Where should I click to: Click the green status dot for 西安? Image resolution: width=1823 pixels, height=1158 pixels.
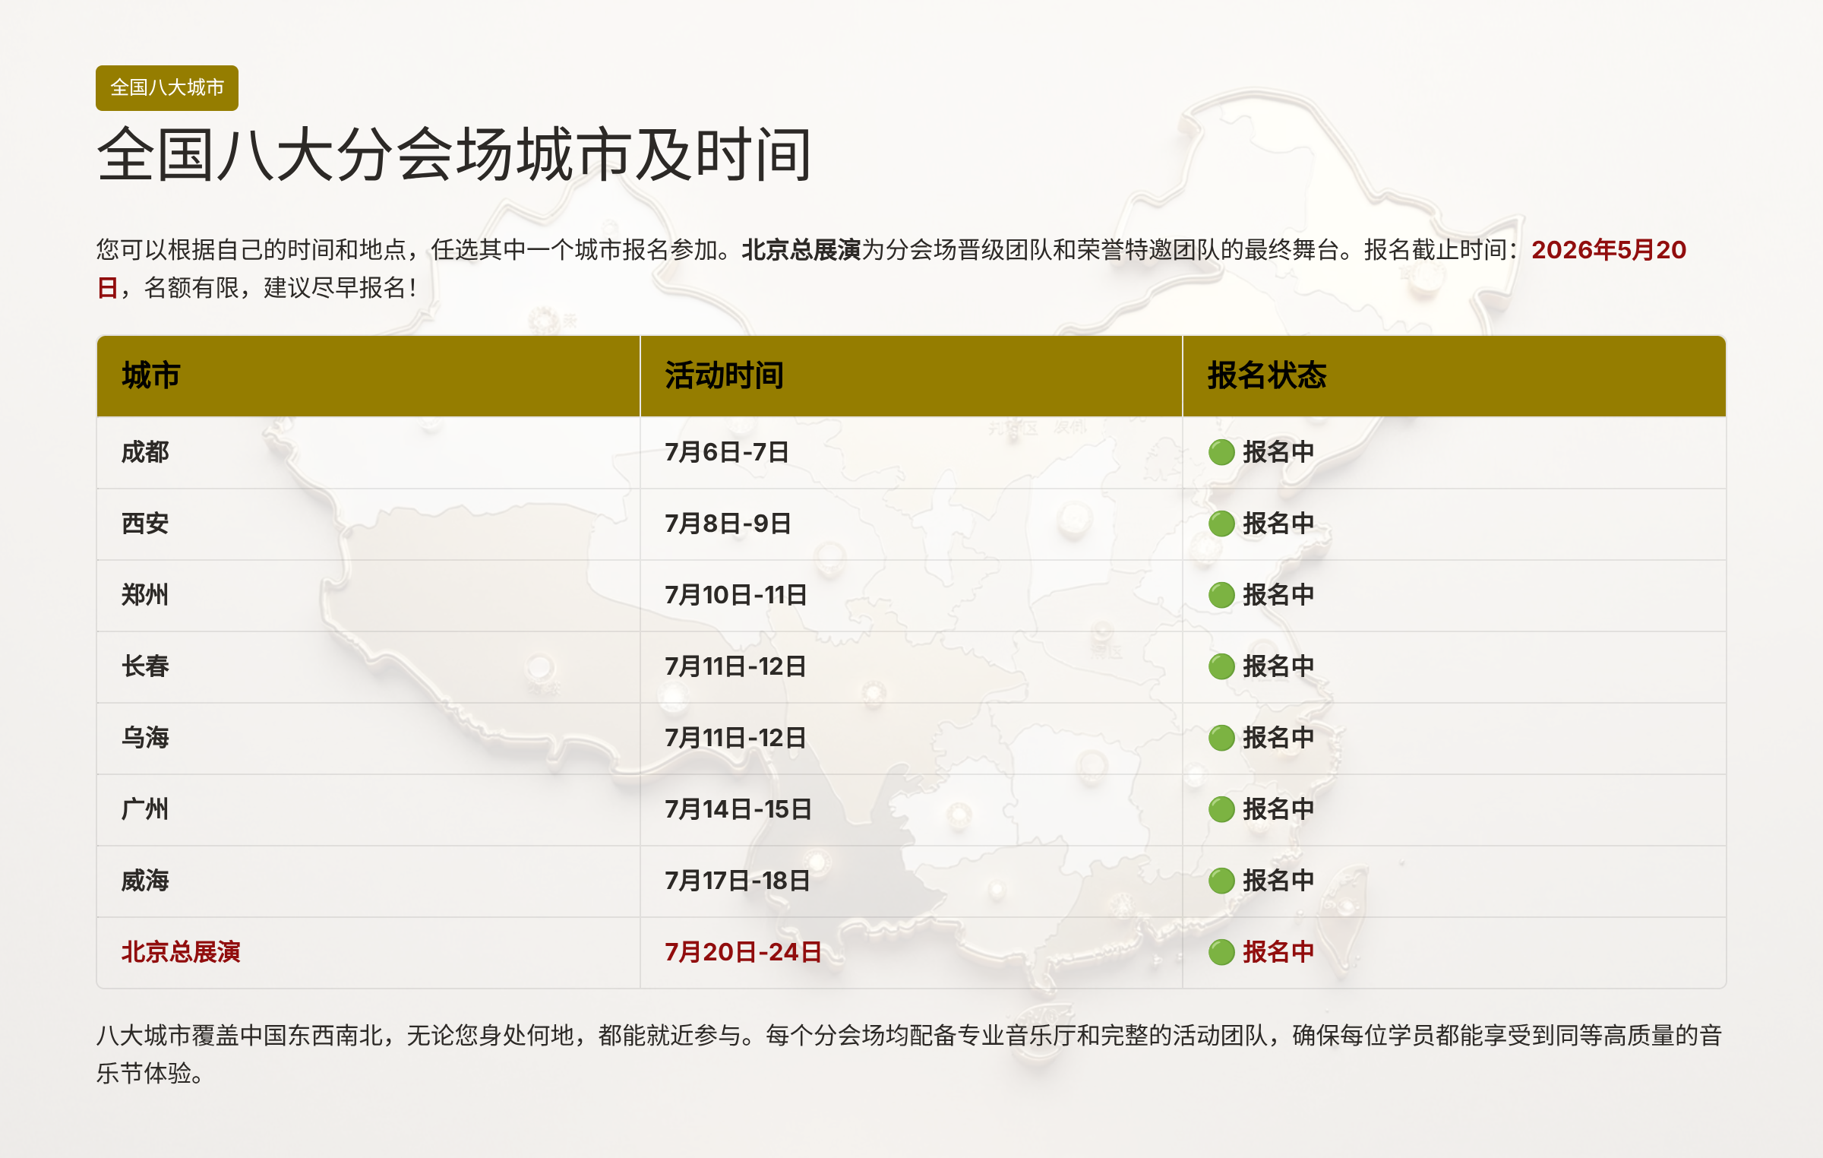[x=1221, y=524]
